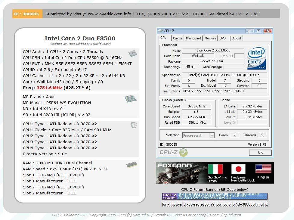
Task: Click 'MB Model : P5E64 WS EVOLUTION' line
Action: 57,103
